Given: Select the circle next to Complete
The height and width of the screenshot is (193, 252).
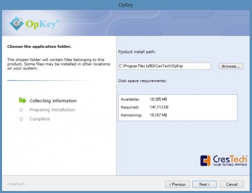Looking at the screenshot, I should [x=21, y=119].
